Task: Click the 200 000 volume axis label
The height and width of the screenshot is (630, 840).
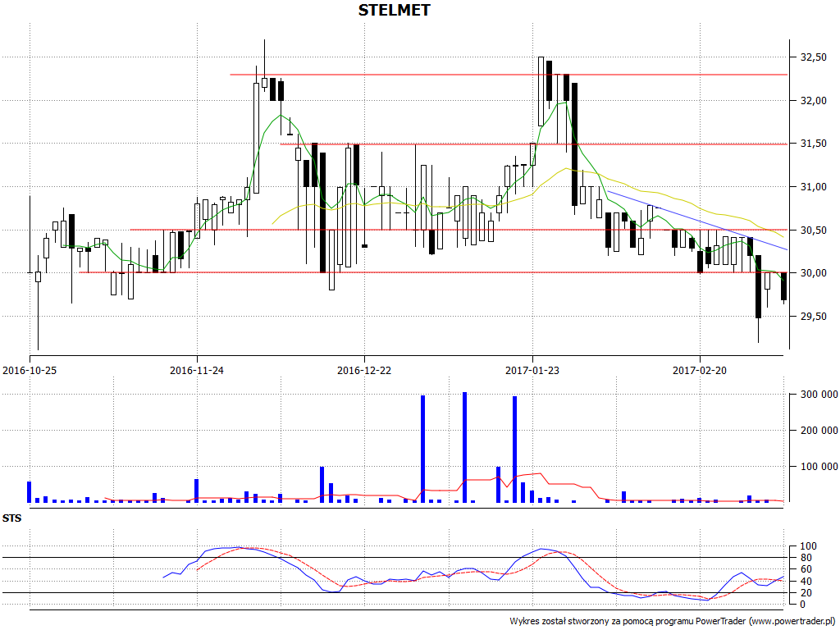Action: [x=819, y=431]
